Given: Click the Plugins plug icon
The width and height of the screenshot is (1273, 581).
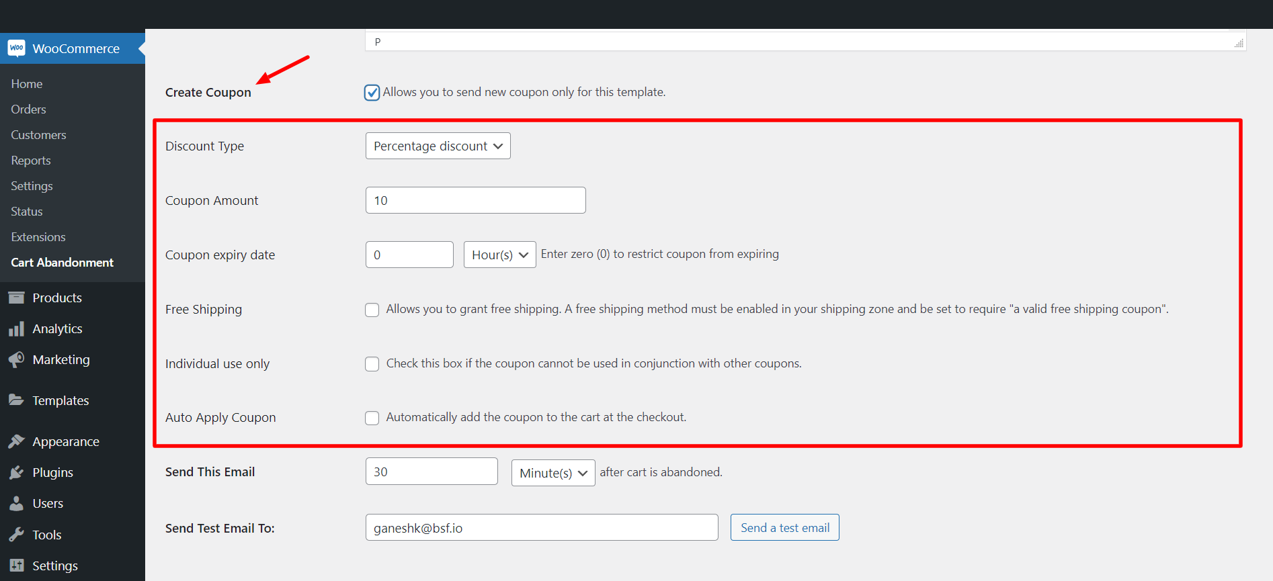Looking at the screenshot, I should [x=16, y=473].
